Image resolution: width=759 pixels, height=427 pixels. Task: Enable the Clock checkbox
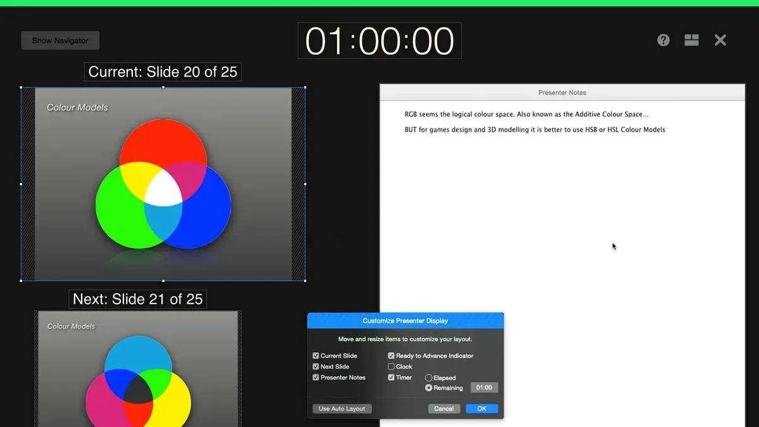(x=392, y=366)
